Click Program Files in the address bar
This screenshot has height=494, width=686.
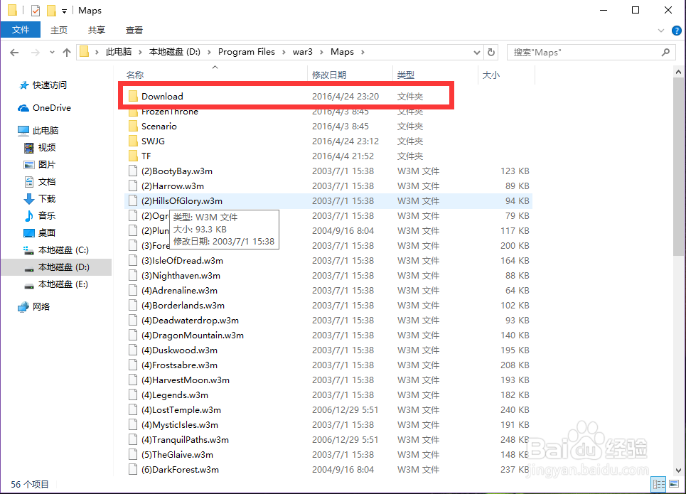[x=246, y=52]
